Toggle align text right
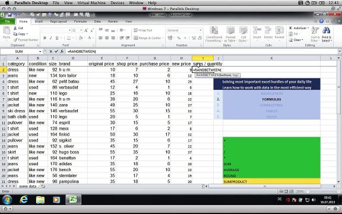Image resolution: width=342 pixels, height=214 pixels. coord(113,38)
